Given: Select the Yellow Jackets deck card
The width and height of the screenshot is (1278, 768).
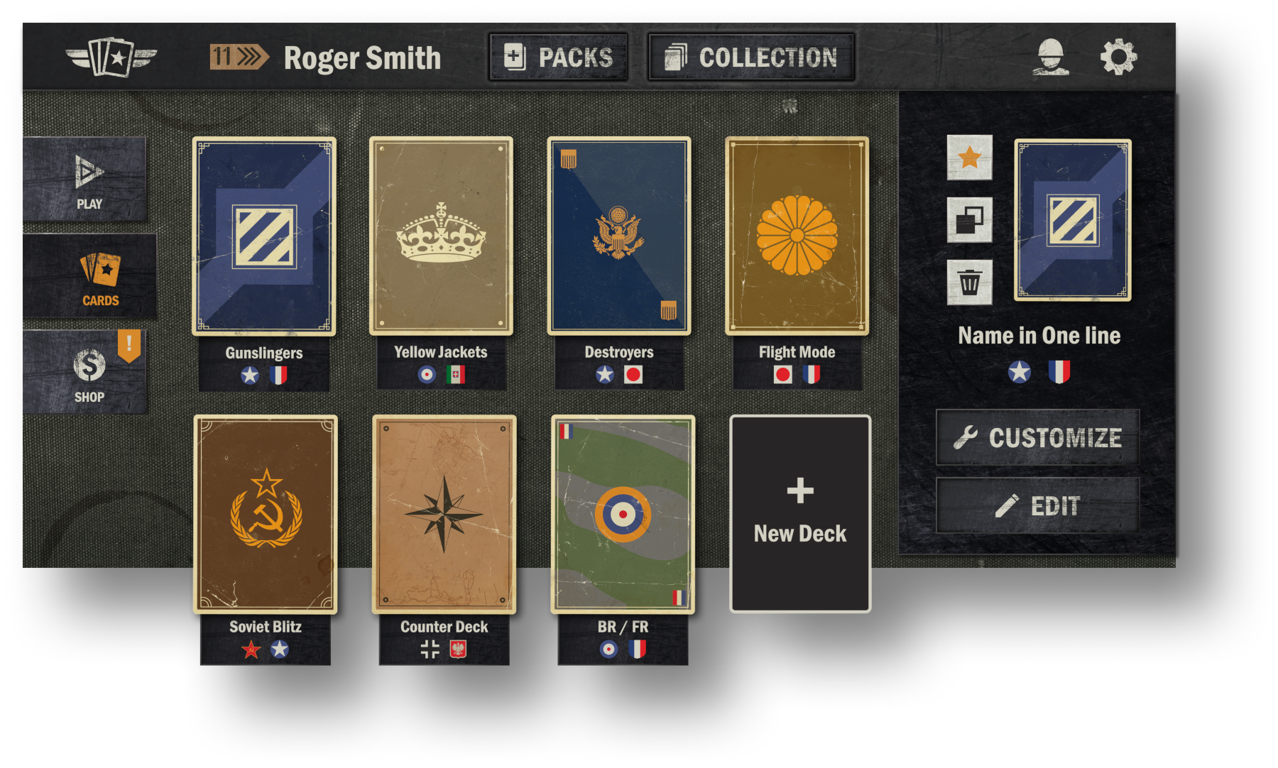Looking at the screenshot, I should point(441,236).
